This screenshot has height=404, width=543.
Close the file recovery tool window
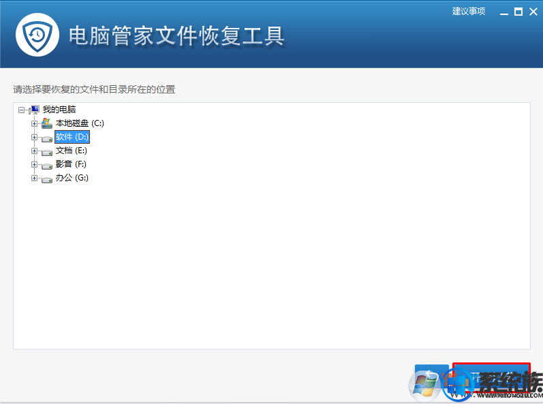pyautogui.click(x=533, y=12)
